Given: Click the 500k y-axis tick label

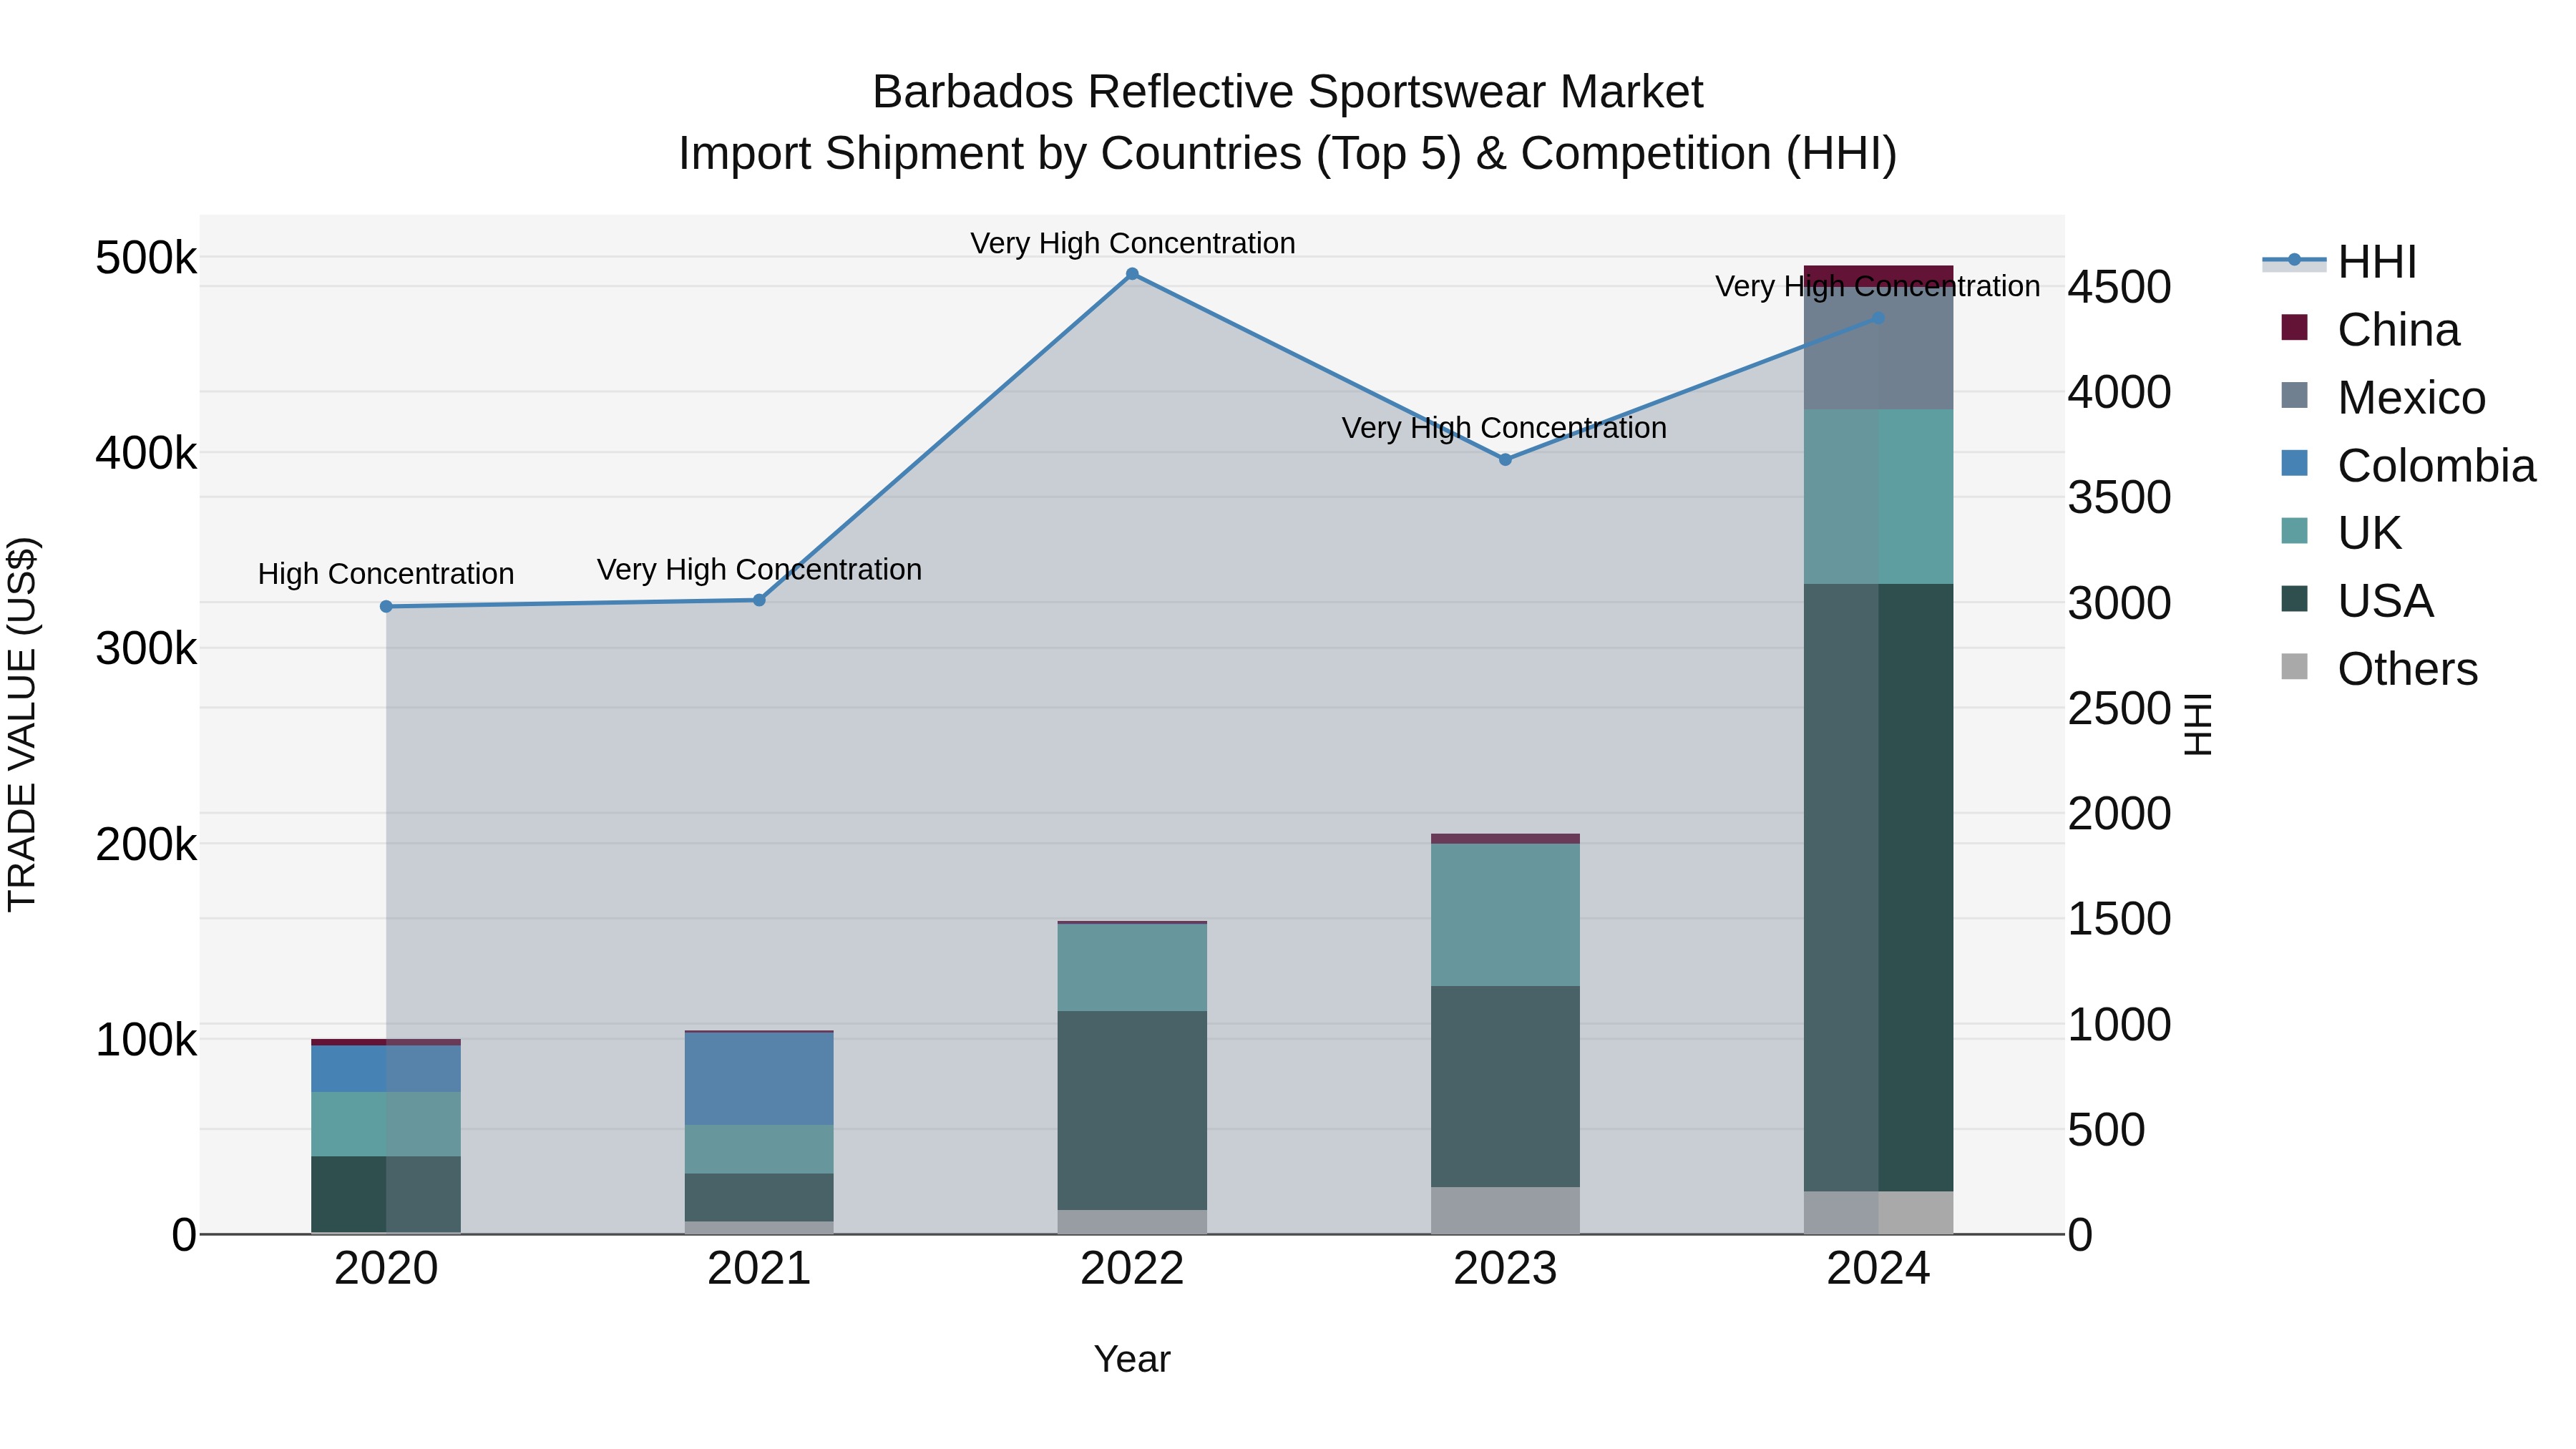Looking at the screenshot, I should tap(146, 258).
